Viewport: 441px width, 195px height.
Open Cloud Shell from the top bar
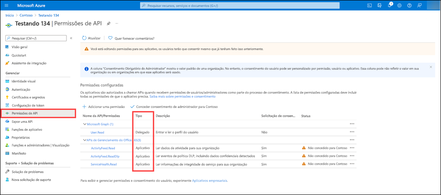coord(370,5)
